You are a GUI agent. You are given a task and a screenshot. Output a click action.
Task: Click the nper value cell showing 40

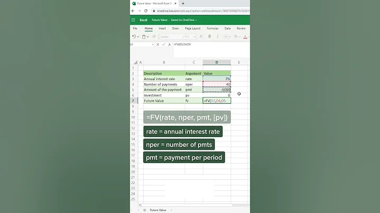pos(217,84)
